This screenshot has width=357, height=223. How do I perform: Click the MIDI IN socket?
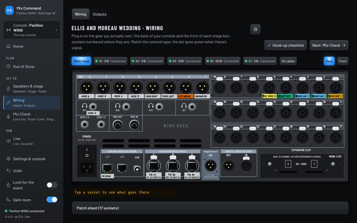(x=134, y=125)
